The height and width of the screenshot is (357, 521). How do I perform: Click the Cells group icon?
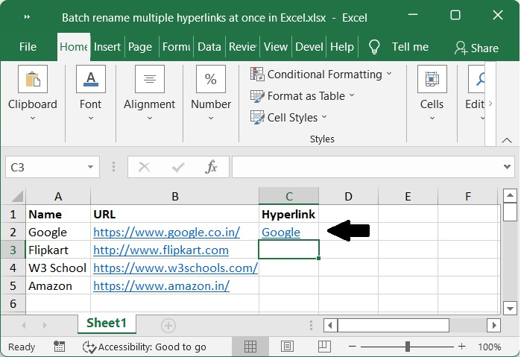point(432,80)
